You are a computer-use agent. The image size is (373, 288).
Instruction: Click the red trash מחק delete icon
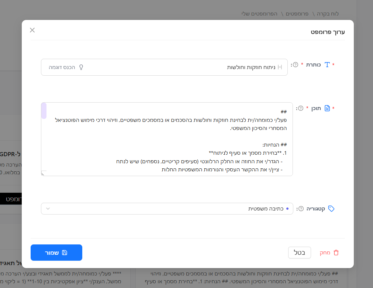336,253
